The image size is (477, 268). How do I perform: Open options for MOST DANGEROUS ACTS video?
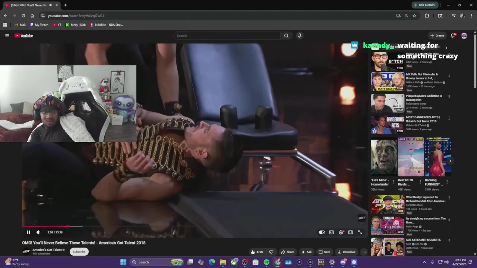click(449, 118)
